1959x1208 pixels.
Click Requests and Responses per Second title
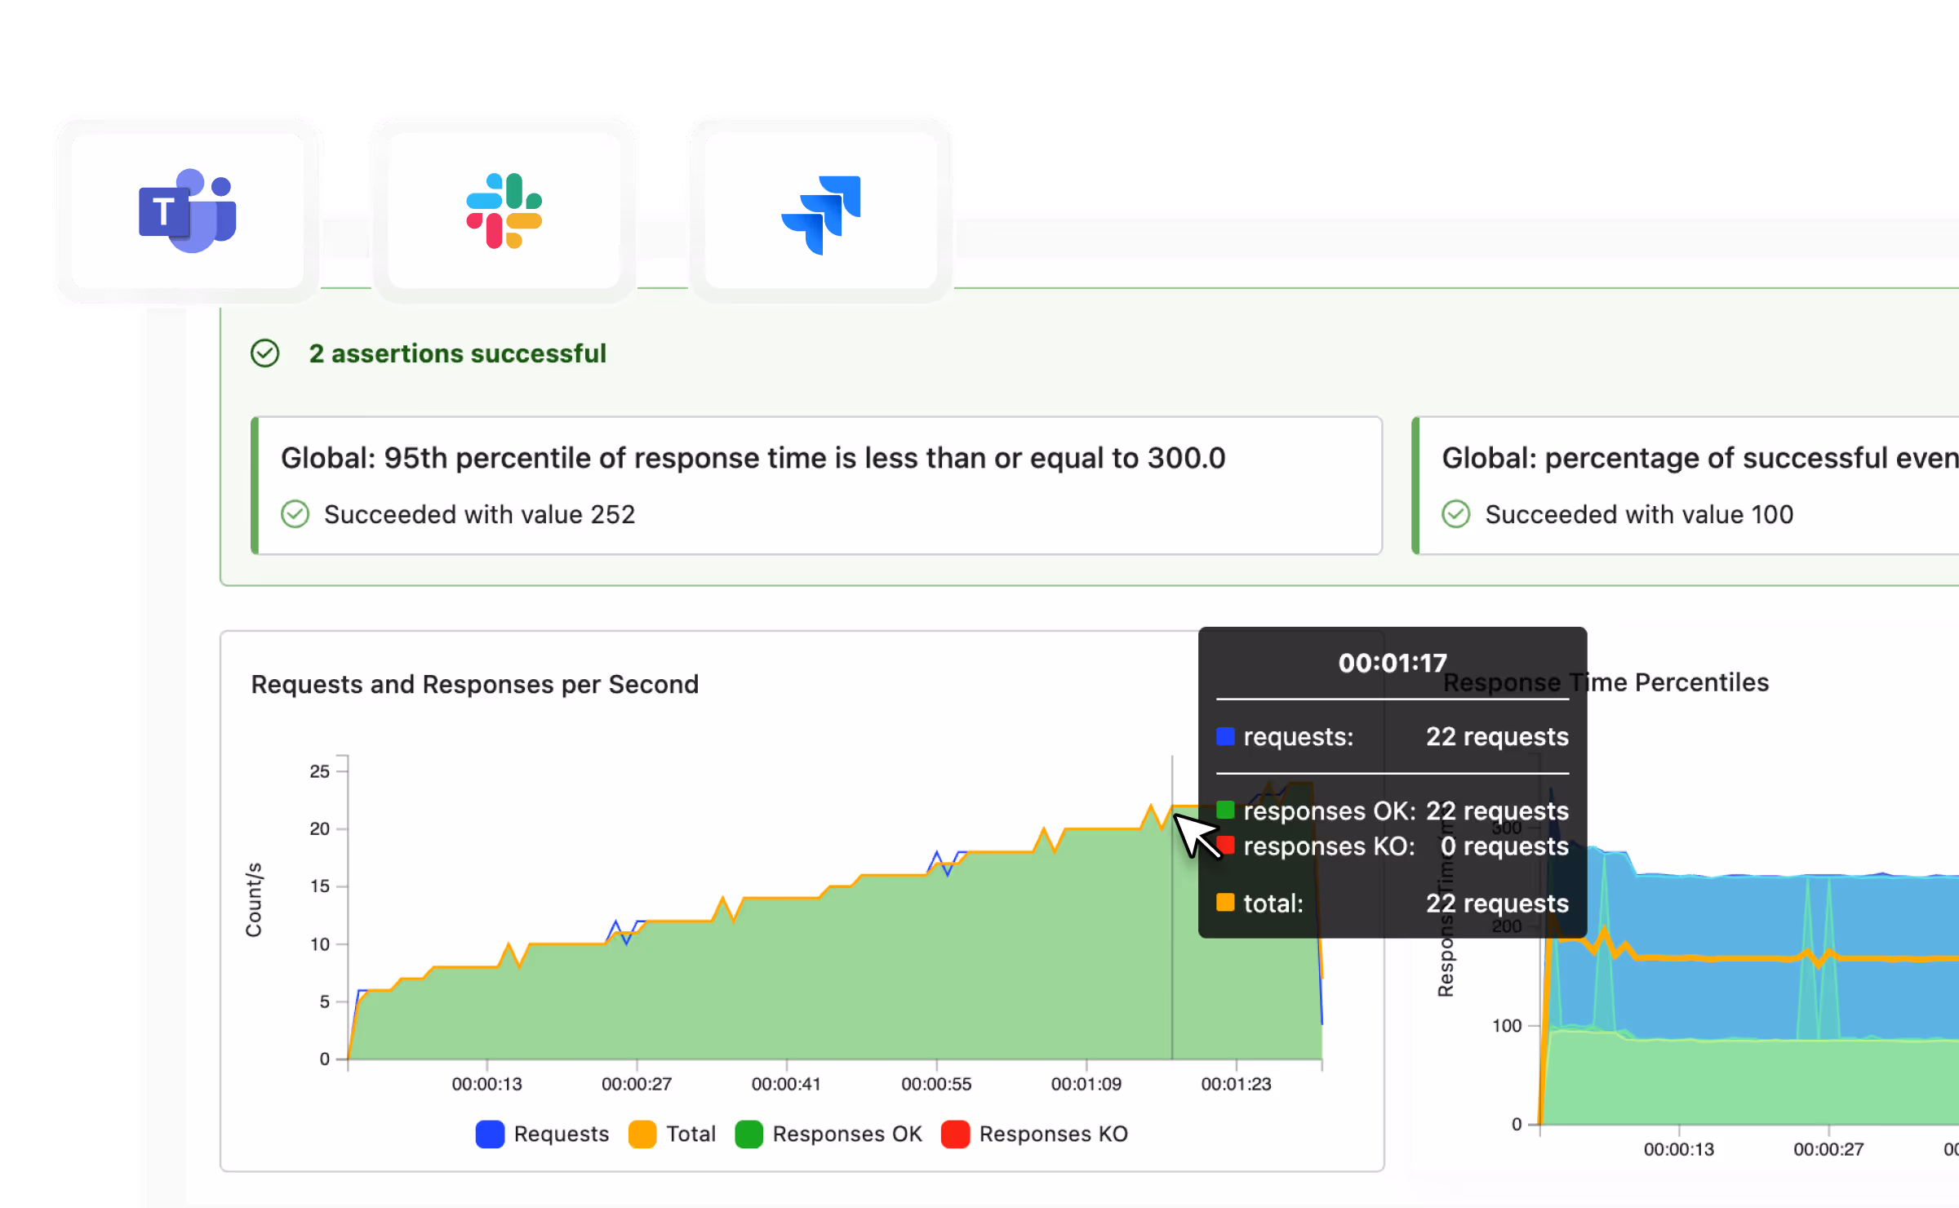[474, 684]
